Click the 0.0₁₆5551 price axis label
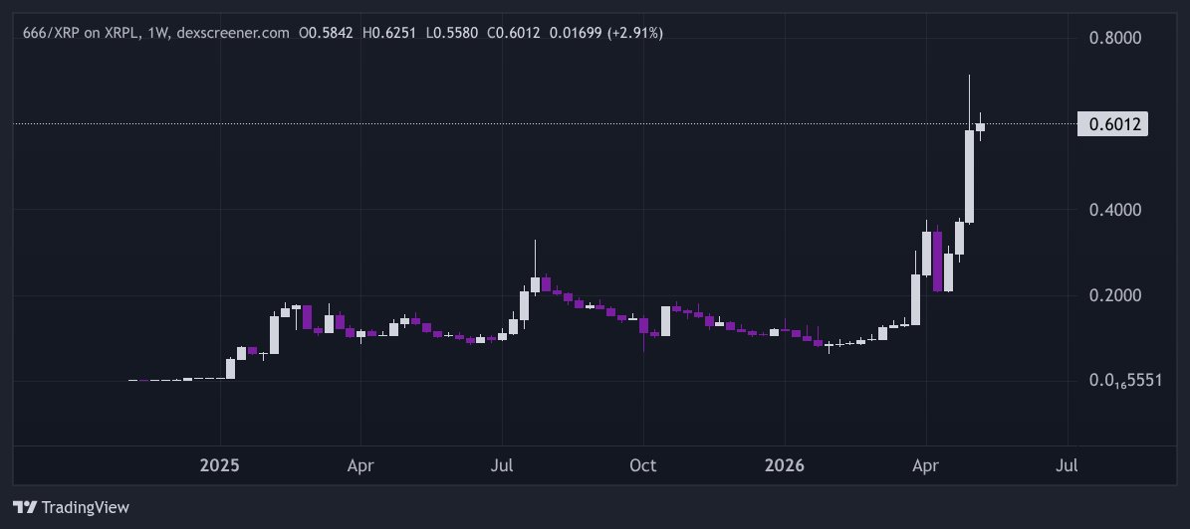 click(1125, 381)
